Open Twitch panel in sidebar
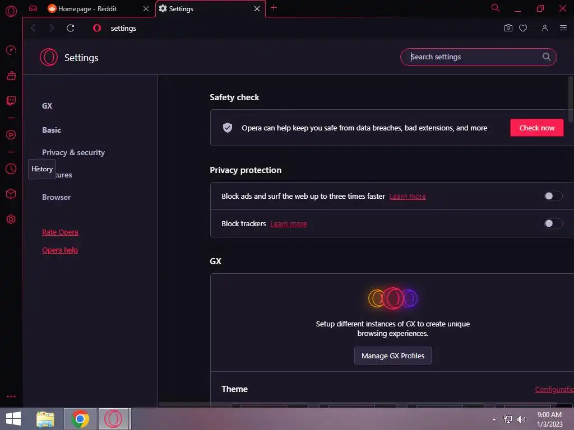The height and width of the screenshot is (430, 574). tap(11, 101)
